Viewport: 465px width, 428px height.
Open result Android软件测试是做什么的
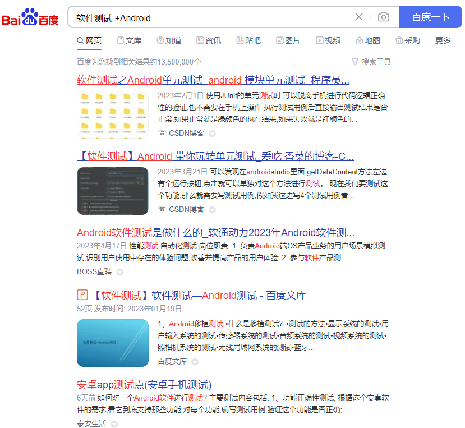point(215,233)
